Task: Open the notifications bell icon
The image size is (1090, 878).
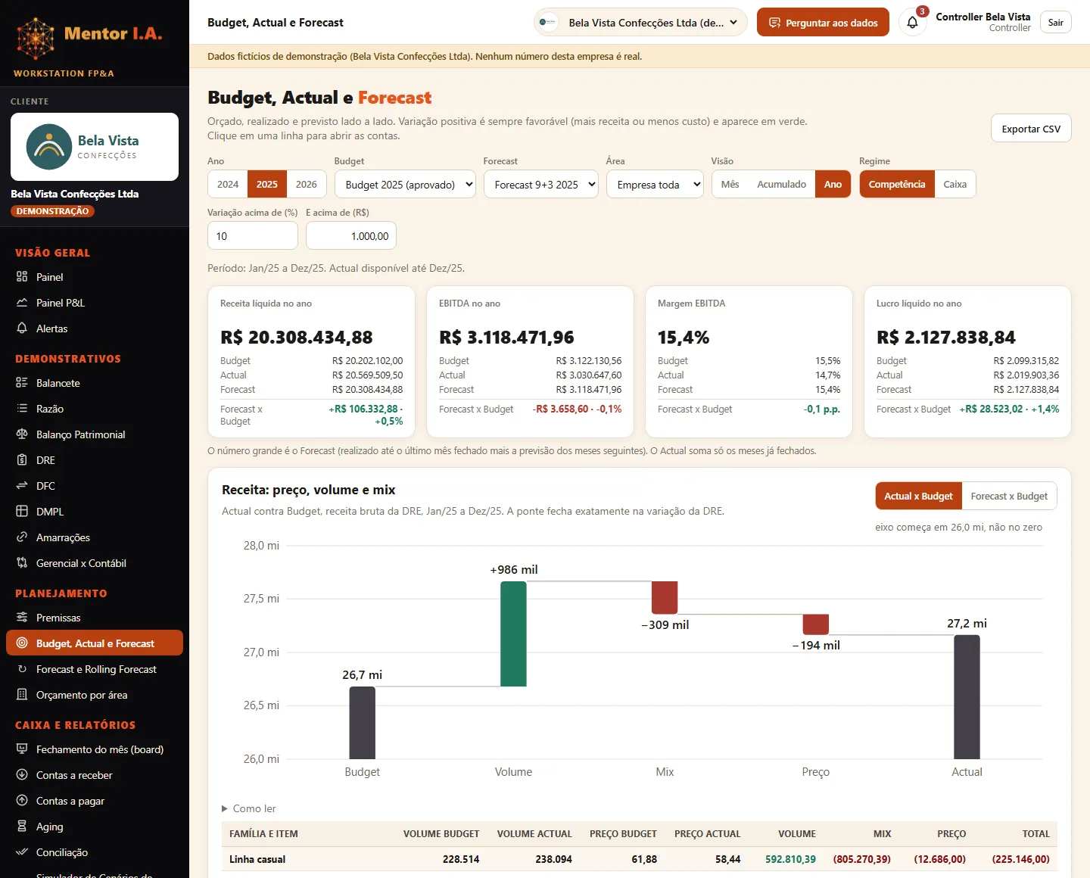Action: point(912,23)
